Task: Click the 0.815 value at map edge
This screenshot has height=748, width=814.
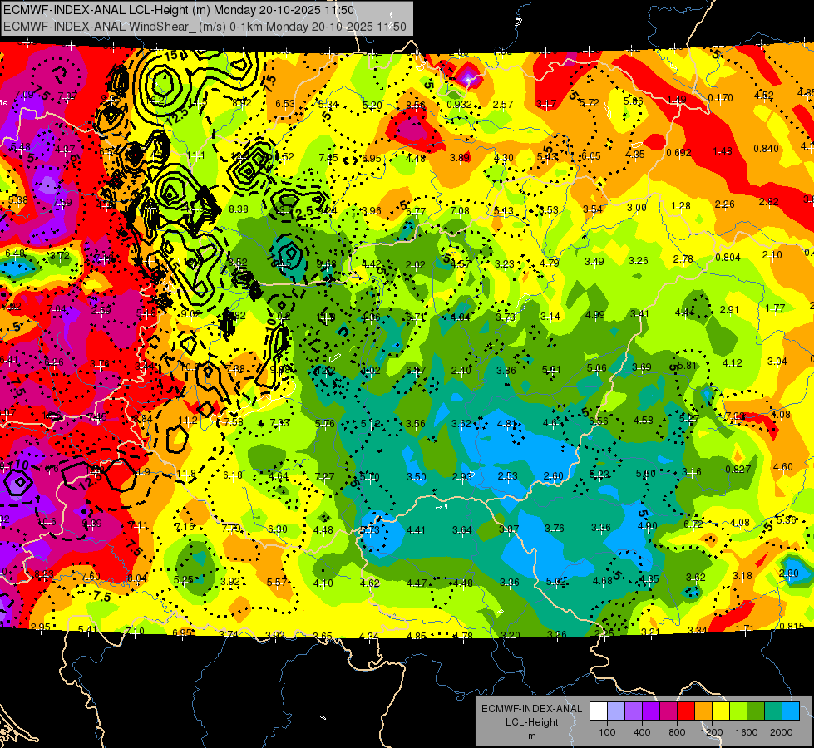Action: [792, 626]
